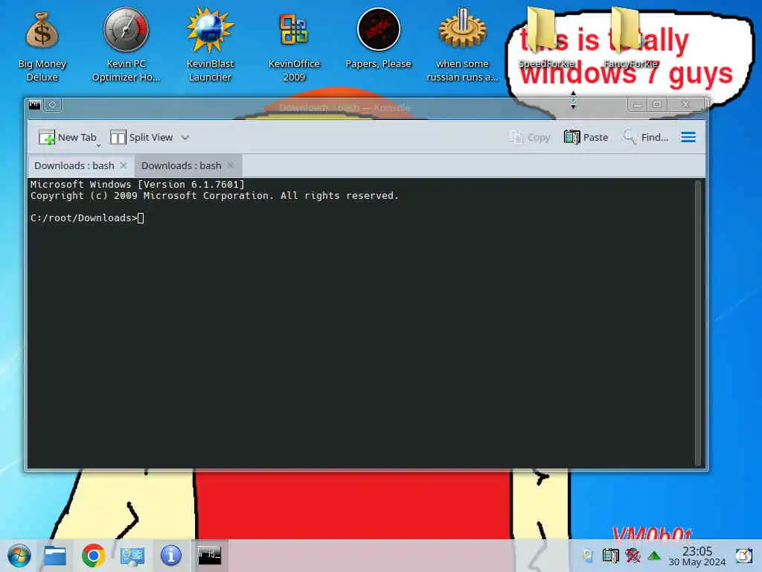Screen dimensions: 762x572
Task: Open KevinOffice 2009 desktop icon
Action: (294, 45)
